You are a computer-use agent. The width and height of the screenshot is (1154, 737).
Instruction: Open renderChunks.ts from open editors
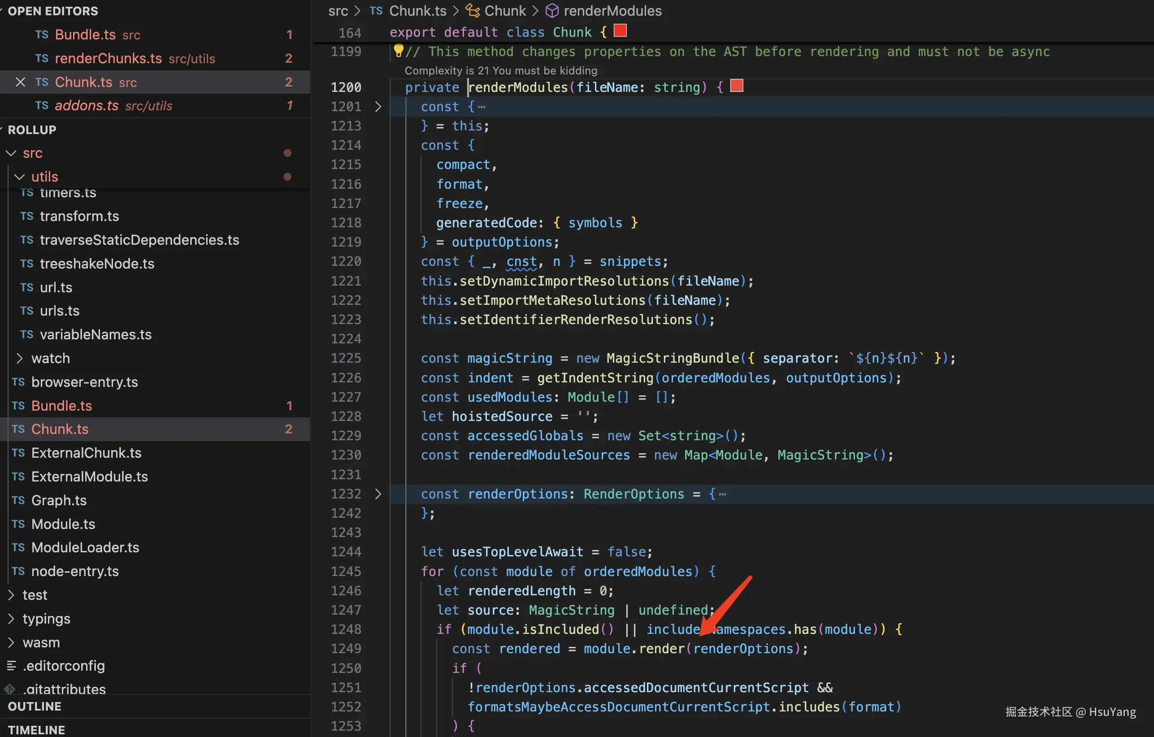[x=108, y=58]
